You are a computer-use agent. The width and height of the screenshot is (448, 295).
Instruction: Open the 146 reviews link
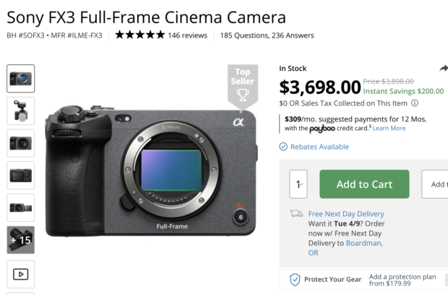pyautogui.click(x=188, y=35)
